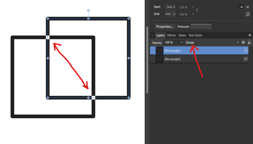Open the Divide blend mode dropdown

(212, 42)
